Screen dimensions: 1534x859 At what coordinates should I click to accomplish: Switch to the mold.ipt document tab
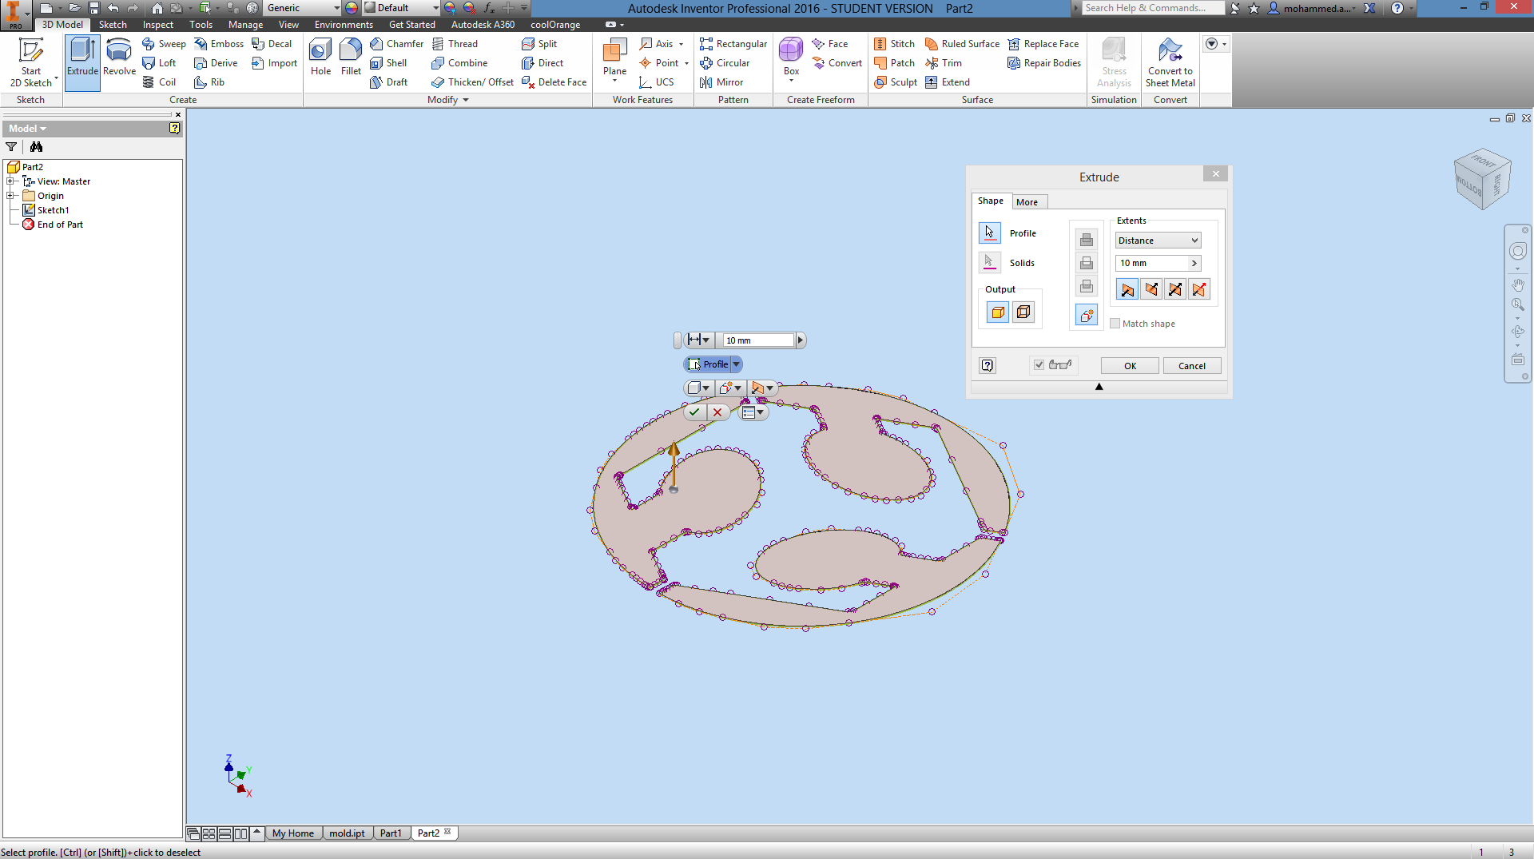[x=347, y=833]
